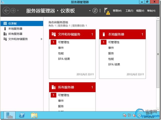Open the 帮助(H) menu
Image resolution: width=161 pixels, height=120 pixels.
(151, 11)
